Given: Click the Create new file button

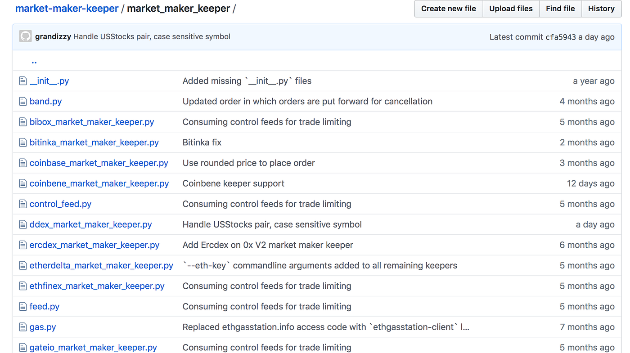Looking at the screenshot, I should click(x=448, y=9).
